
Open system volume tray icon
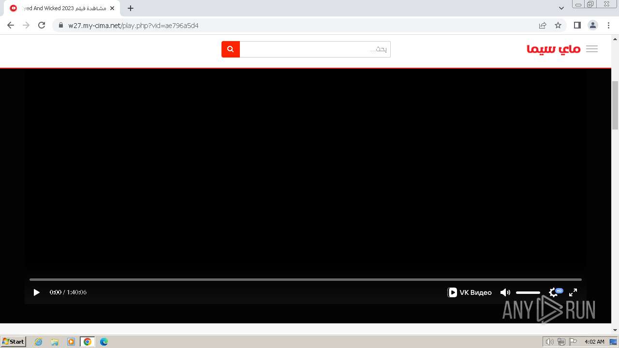(549, 342)
